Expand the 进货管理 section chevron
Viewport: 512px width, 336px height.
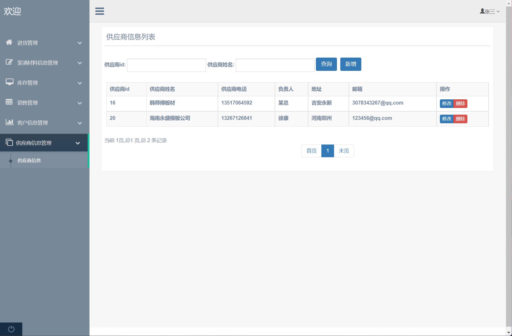pyautogui.click(x=80, y=43)
